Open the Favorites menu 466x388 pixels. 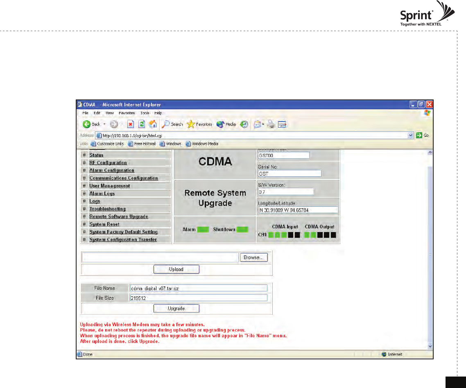[x=127, y=113]
